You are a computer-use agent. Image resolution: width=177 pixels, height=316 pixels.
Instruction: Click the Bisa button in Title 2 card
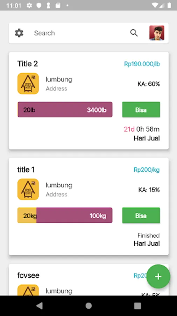coord(141,110)
